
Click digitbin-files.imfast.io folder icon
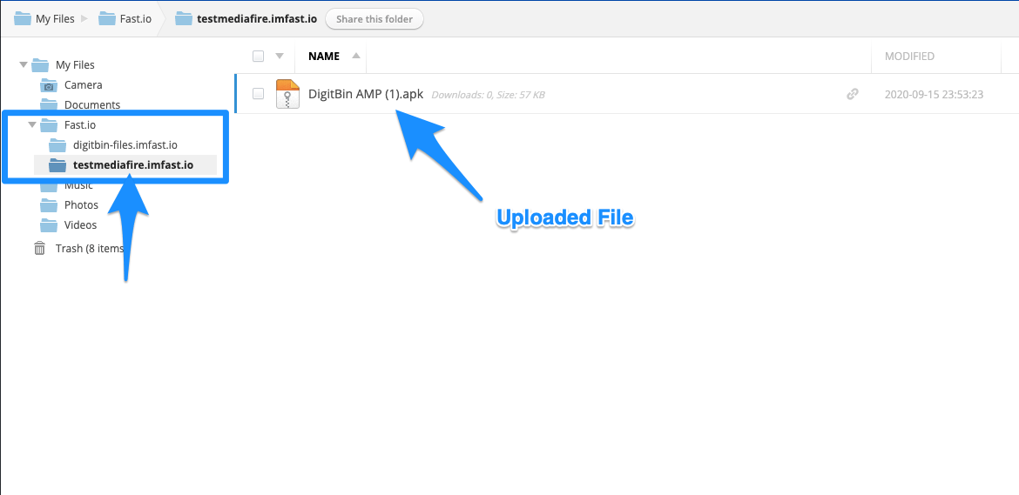[57, 144]
